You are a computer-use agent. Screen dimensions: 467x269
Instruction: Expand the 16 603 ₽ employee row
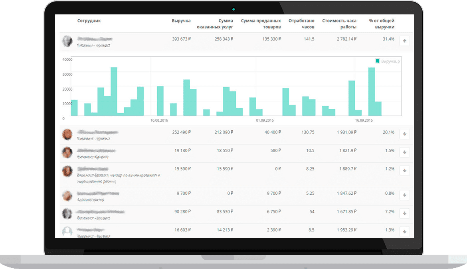pyautogui.click(x=404, y=232)
